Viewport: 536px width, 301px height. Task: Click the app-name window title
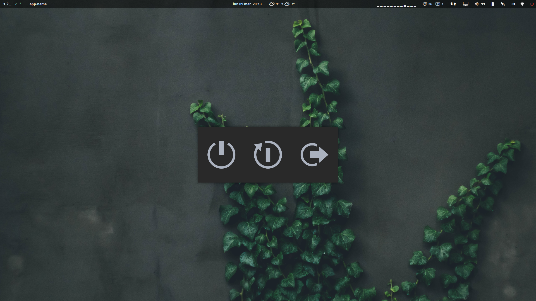(x=38, y=4)
